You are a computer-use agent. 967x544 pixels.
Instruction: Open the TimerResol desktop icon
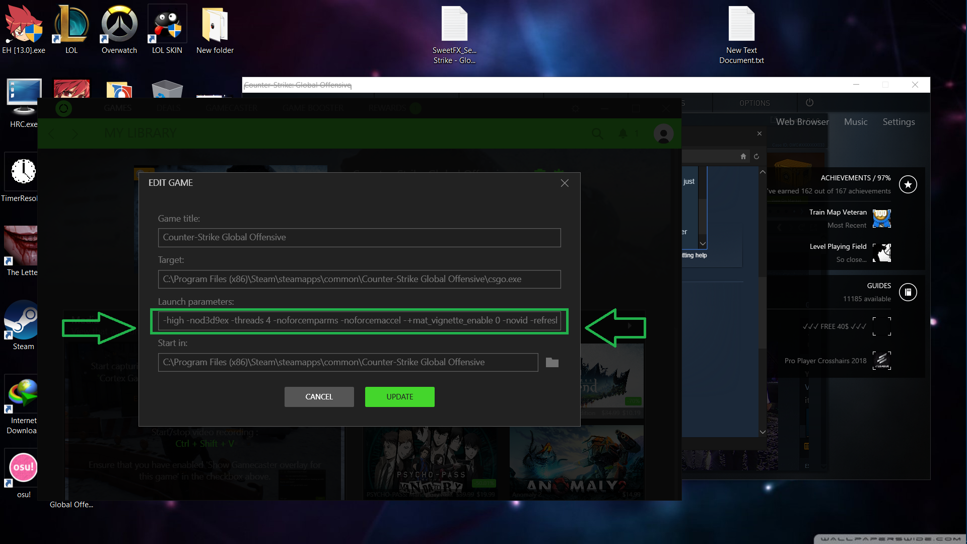(20, 177)
